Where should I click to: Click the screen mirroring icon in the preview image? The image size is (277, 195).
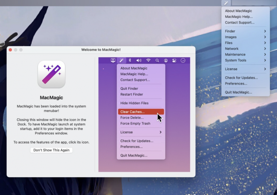click(x=113, y=60)
